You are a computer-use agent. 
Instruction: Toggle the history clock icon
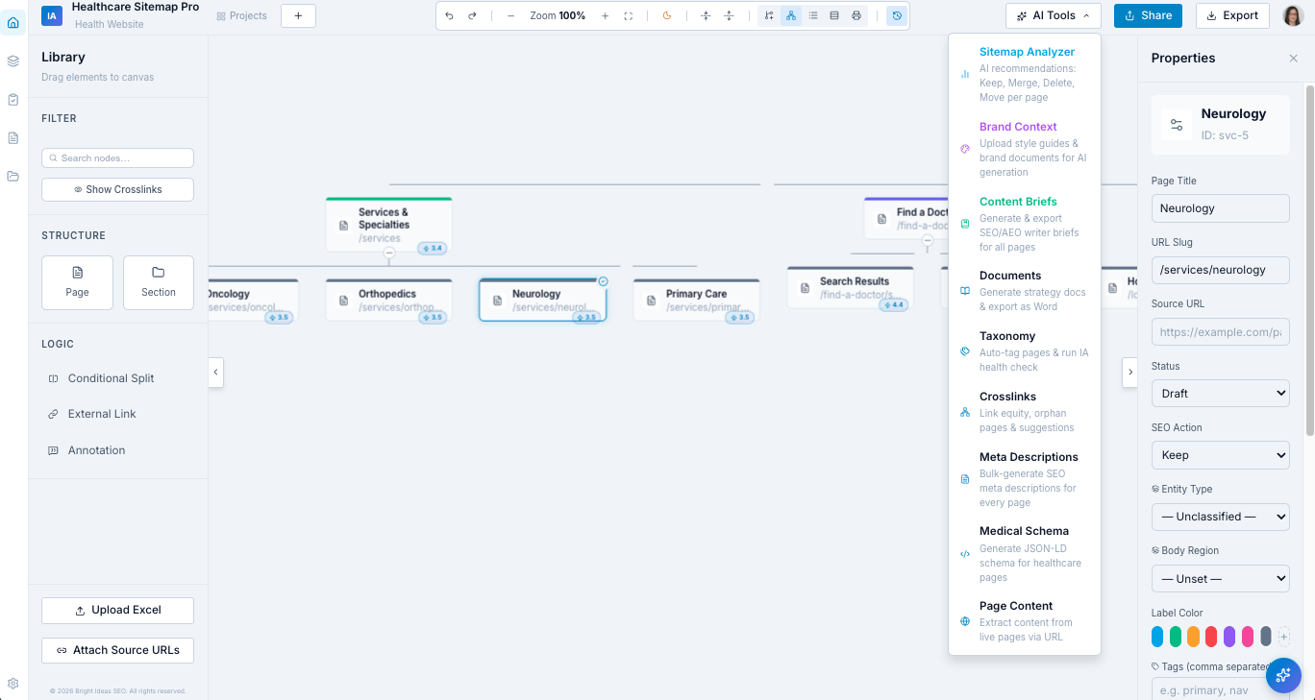tap(896, 15)
